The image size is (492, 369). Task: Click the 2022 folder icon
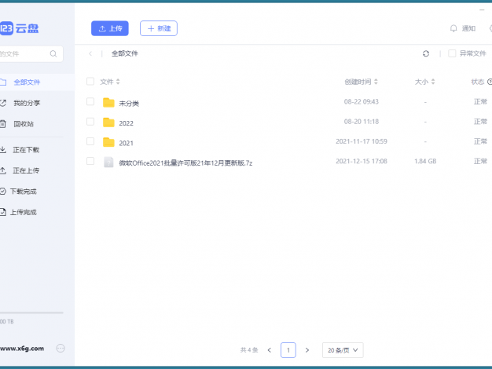tap(108, 122)
